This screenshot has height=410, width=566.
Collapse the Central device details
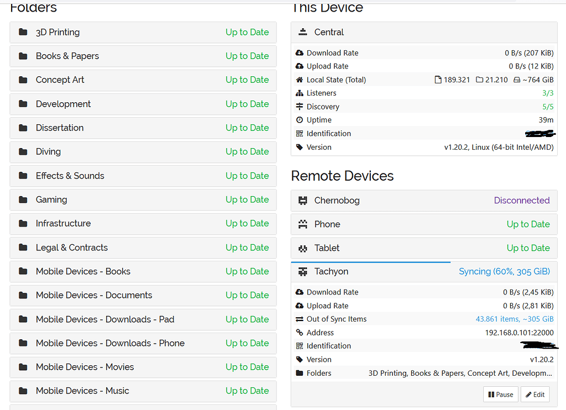[x=424, y=32]
